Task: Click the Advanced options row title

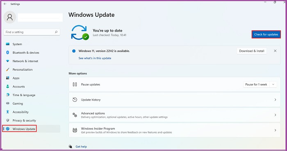Action: coord(93,113)
